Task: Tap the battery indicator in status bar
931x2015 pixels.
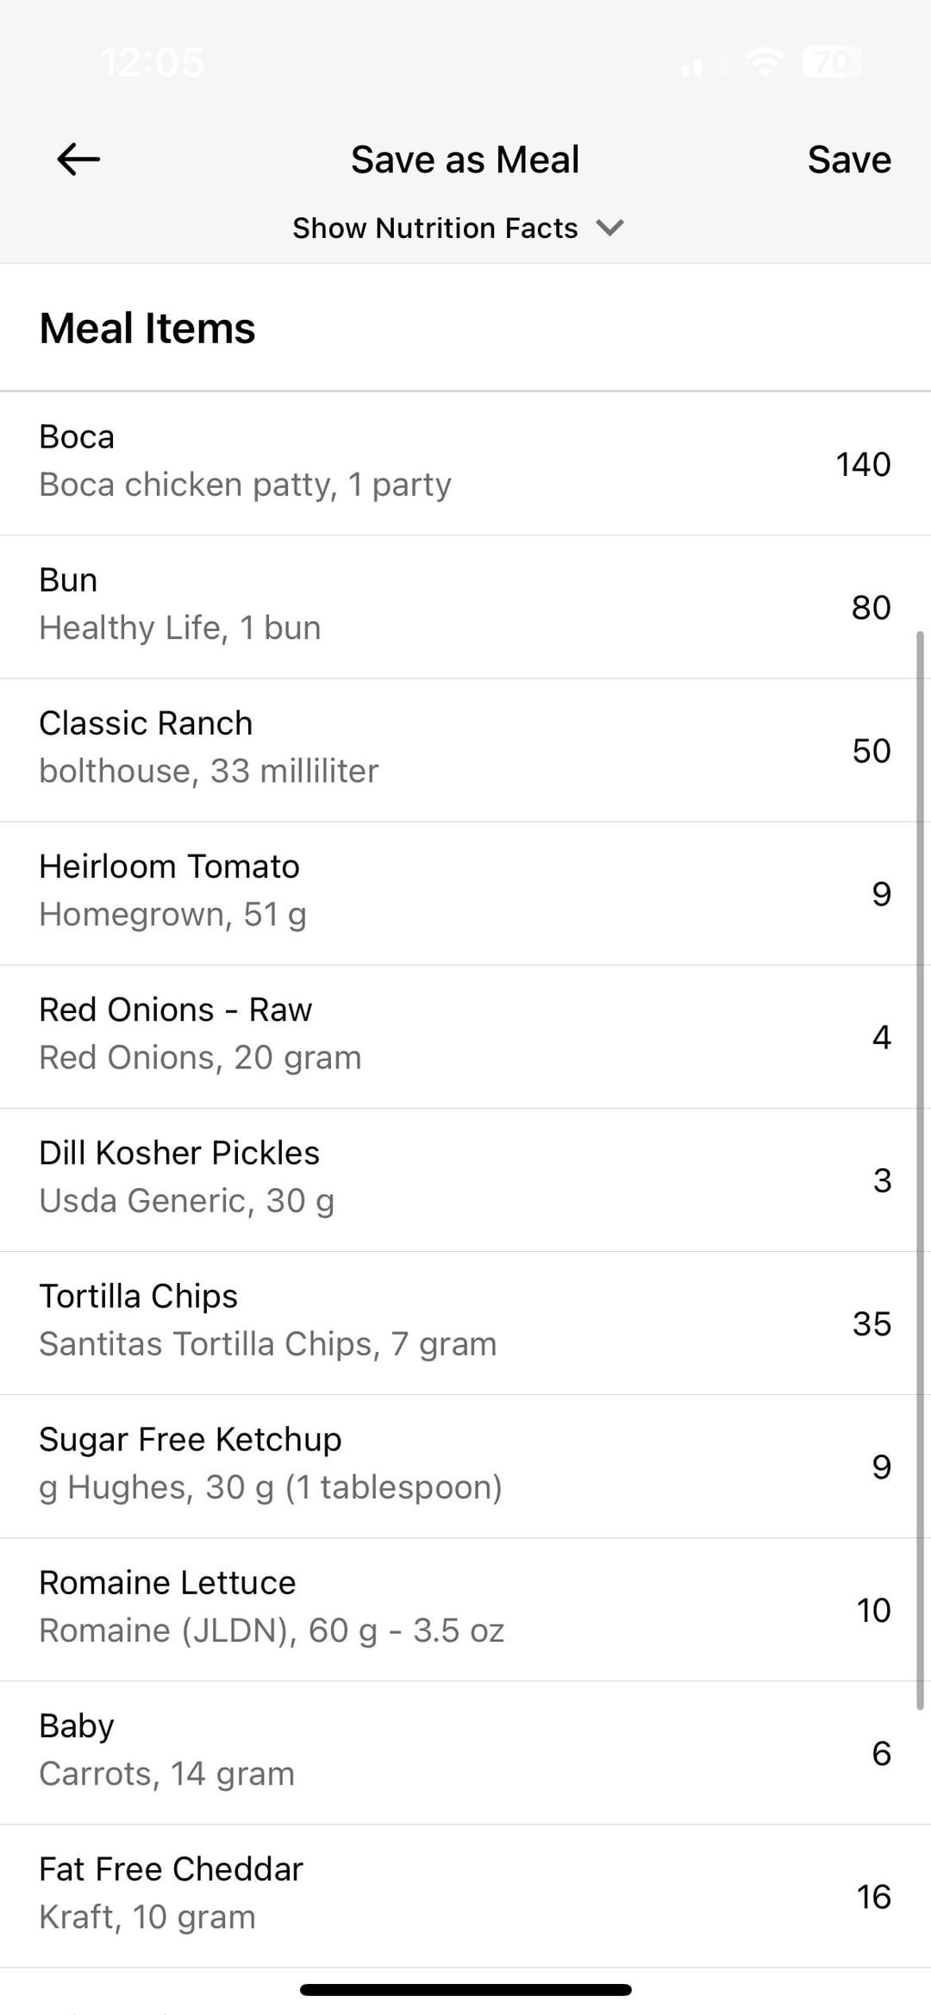Action: pyautogui.click(x=832, y=62)
